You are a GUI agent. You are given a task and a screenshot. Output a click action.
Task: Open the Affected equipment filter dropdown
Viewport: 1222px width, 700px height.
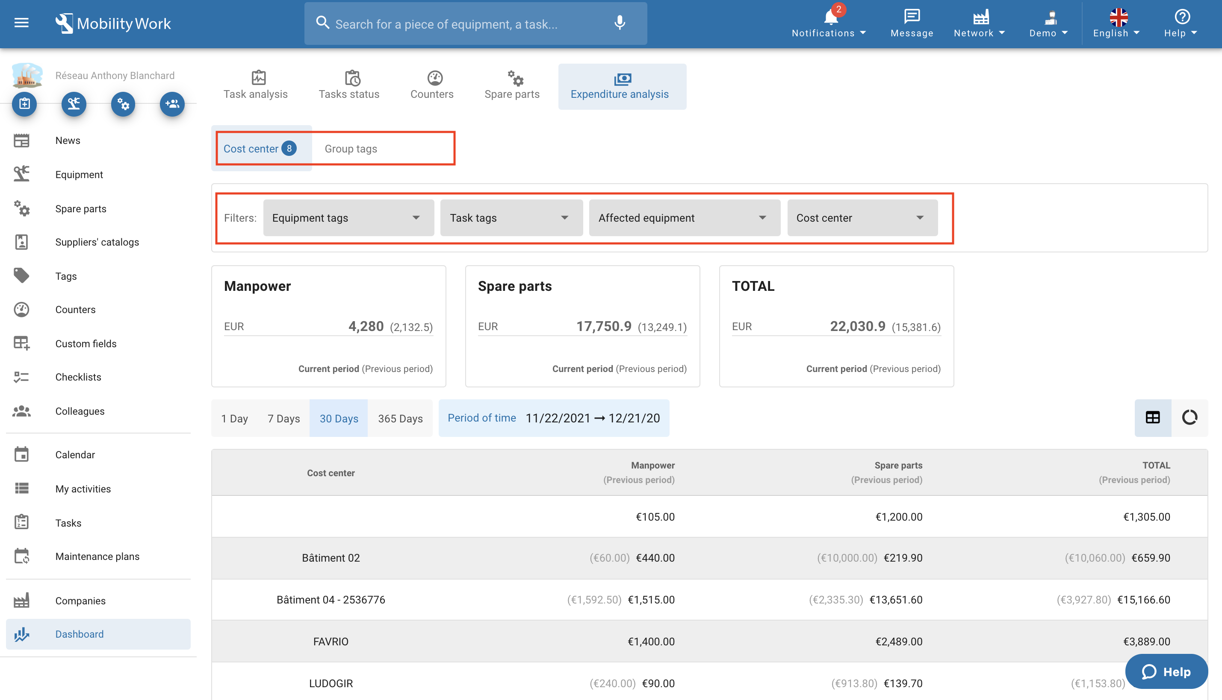point(685,218)
